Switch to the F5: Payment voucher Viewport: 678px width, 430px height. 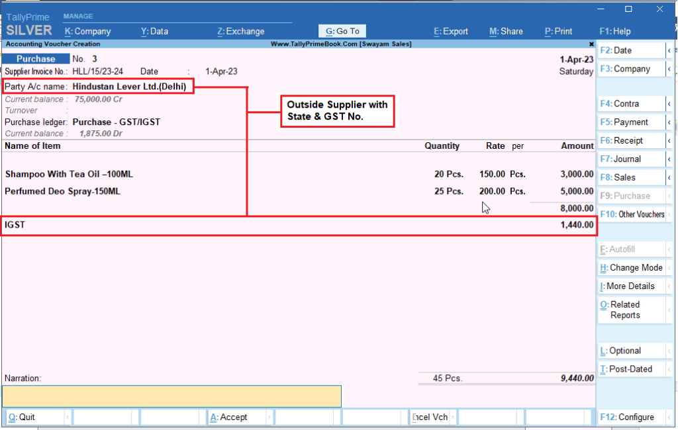coord(631,122)
